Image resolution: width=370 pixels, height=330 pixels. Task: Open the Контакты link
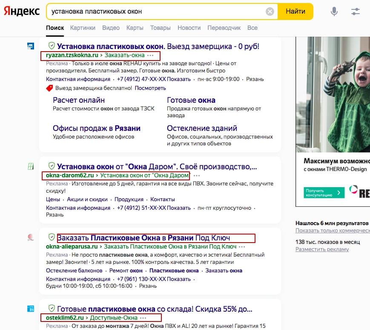pyautogui.click(x=163, y=200)
